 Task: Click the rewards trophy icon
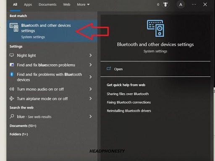coord(165,5)
